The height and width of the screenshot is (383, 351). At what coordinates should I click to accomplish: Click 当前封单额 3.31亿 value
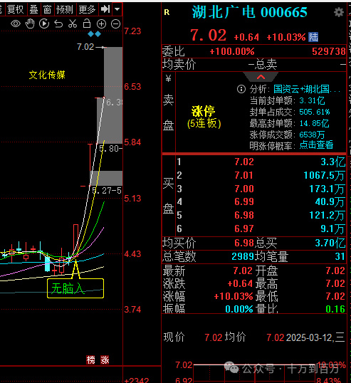312,100
